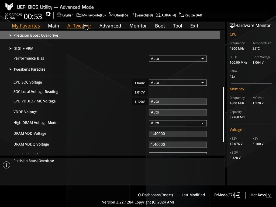This screenshot has width=276, height=207.
Task: Select the Exit tab
Action: [194, 26]
